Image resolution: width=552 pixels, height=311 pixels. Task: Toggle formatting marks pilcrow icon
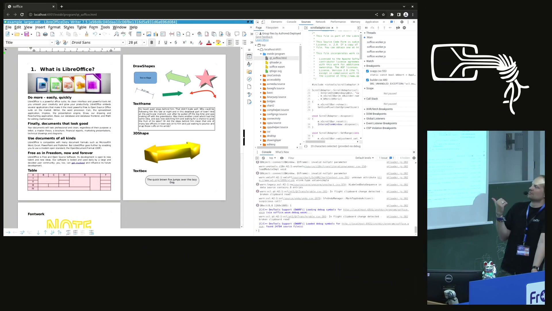pyautogui.click(x=130, y=34)
